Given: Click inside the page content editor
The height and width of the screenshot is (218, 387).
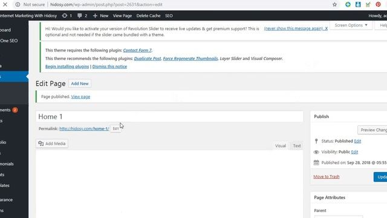Looking at the screenshot, I should pyautogui.click(x=169, y=184).
